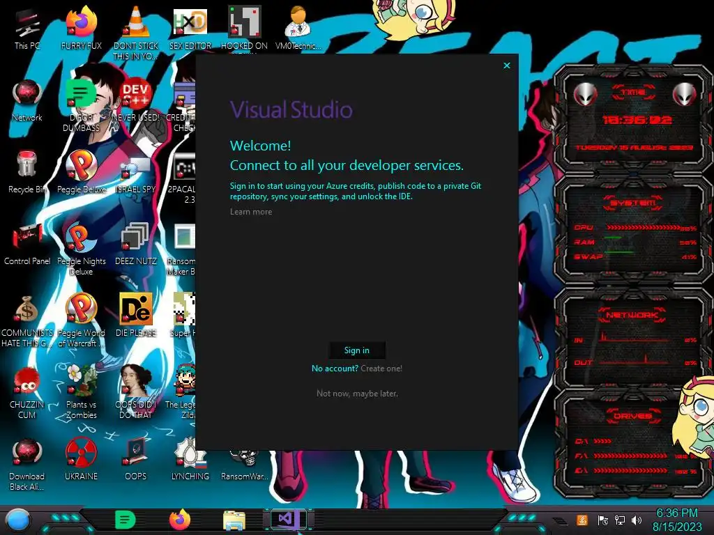Select the DIE PLEASE yellow De icon

[x=136, y=316]
